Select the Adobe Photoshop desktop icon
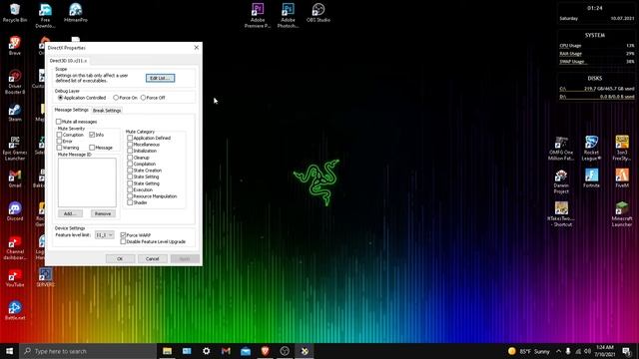This screenshot has height=359, width=639. click(x=289, y=15)
